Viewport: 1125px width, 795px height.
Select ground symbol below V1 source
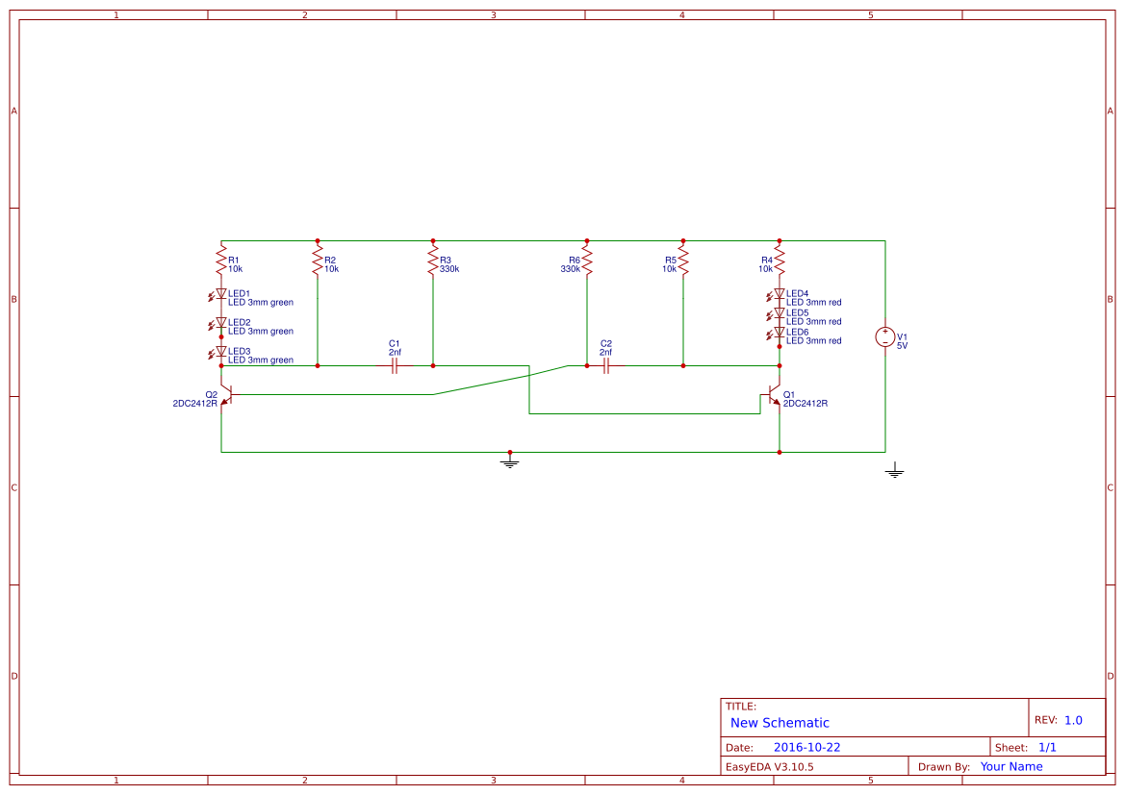tap(894, 470)
